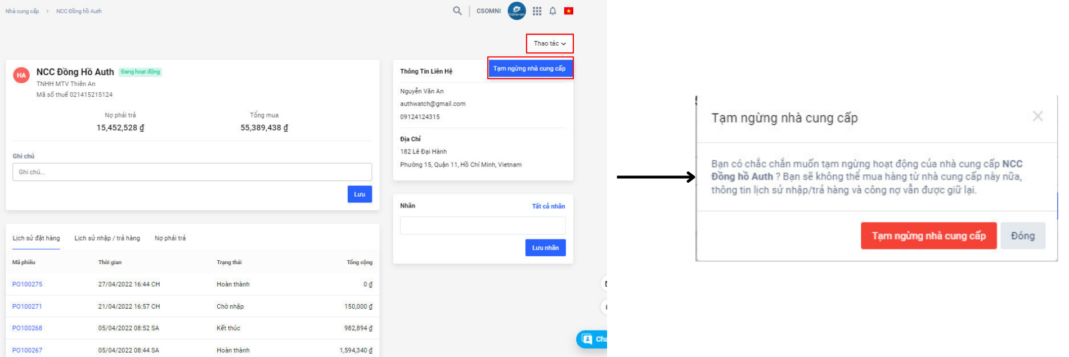The width and height of the screenshot is (1069, 357).
Task: Click the Thời gian column header
Action: click(x=110, y=263)
